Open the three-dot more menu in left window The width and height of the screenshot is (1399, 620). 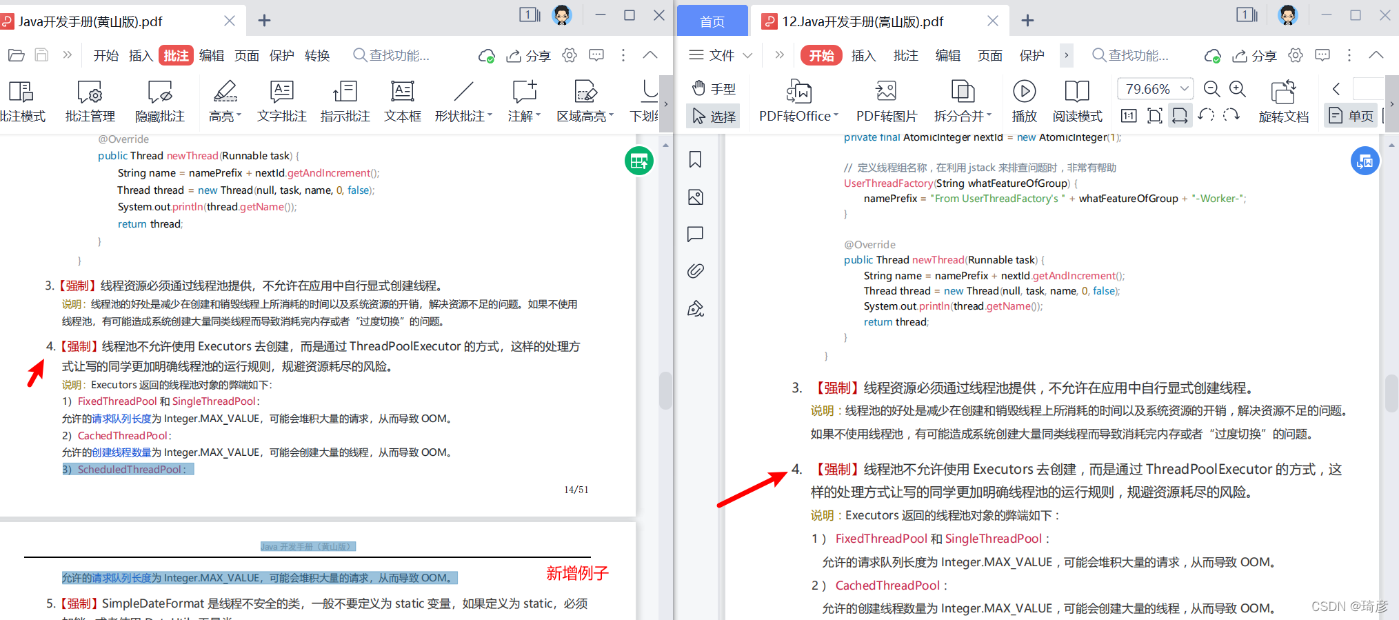(x=623, y=55)
